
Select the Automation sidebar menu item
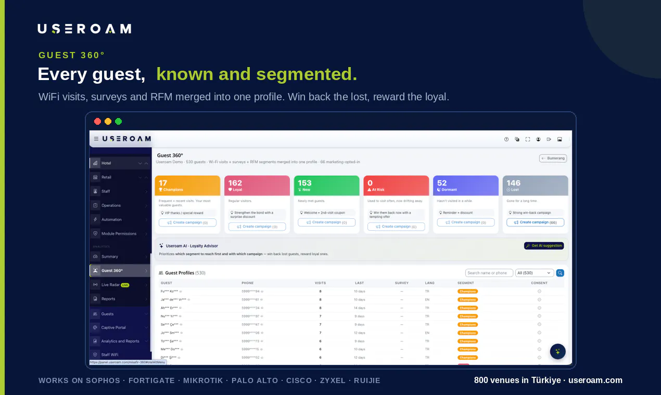(x=120, y=220)
